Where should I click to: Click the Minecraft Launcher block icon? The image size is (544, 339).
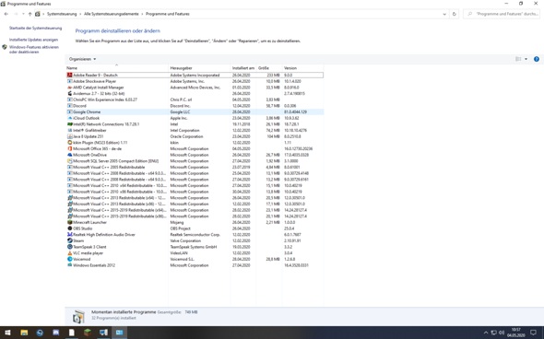pyautogui.click(x=69, y=222)
